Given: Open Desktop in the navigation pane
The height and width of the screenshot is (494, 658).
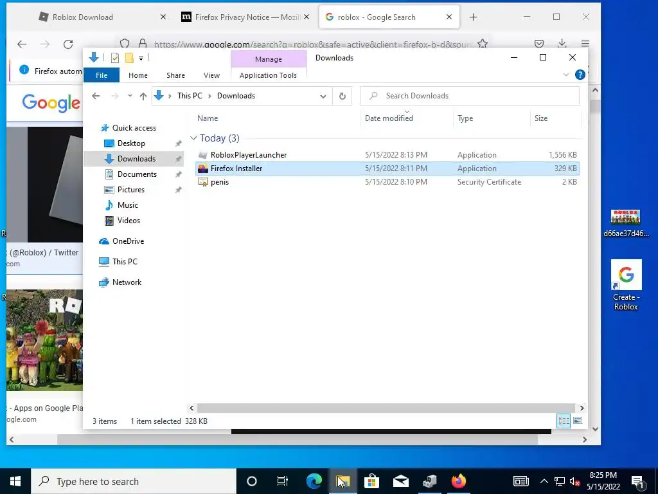Looking at the screenshot, I should tap(131, 143).
